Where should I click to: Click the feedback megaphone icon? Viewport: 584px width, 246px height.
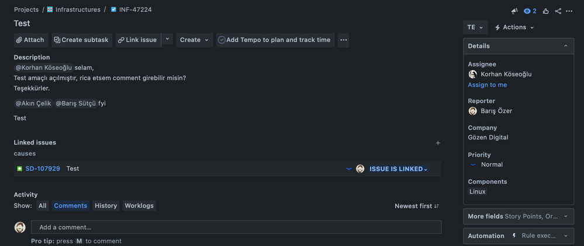(514, 11)
